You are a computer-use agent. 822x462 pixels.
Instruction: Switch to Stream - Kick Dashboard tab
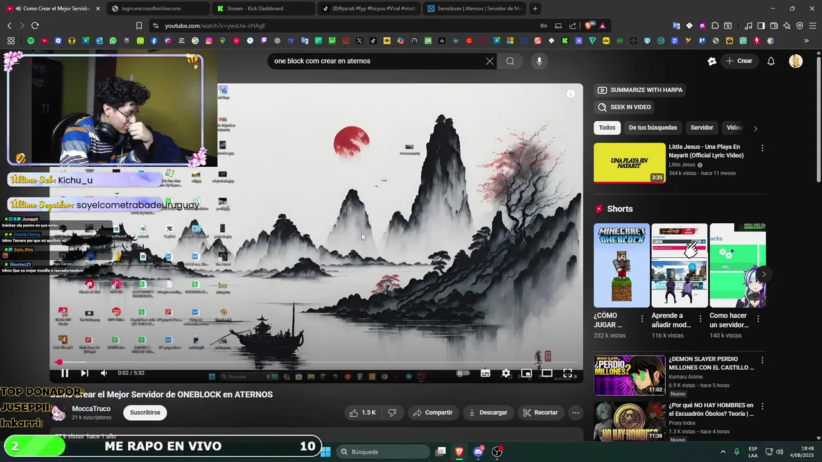pyautogui.click(x=263, y=8)
